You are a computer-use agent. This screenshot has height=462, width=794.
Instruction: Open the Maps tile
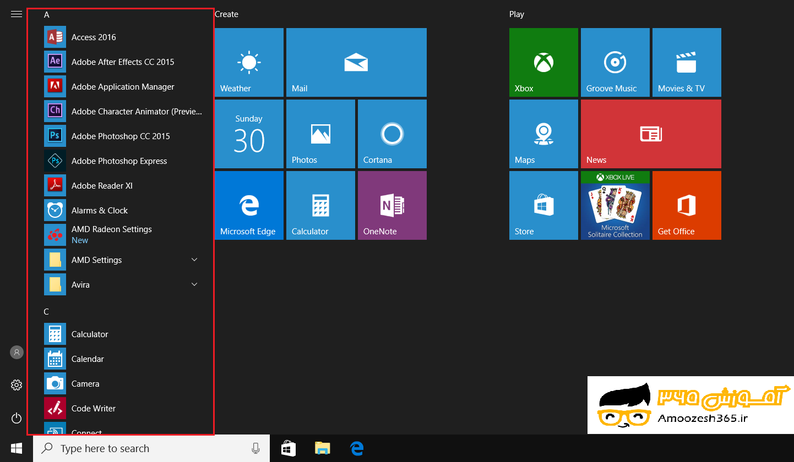[x=543, y=134]
